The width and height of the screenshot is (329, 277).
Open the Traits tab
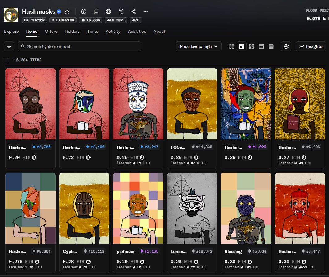[93, 31]
